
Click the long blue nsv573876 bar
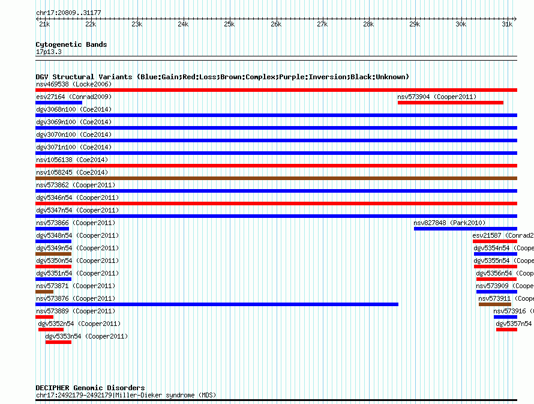217,304
